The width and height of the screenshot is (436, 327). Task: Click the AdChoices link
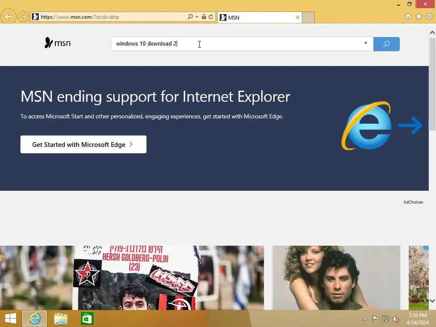coord(413,202)
